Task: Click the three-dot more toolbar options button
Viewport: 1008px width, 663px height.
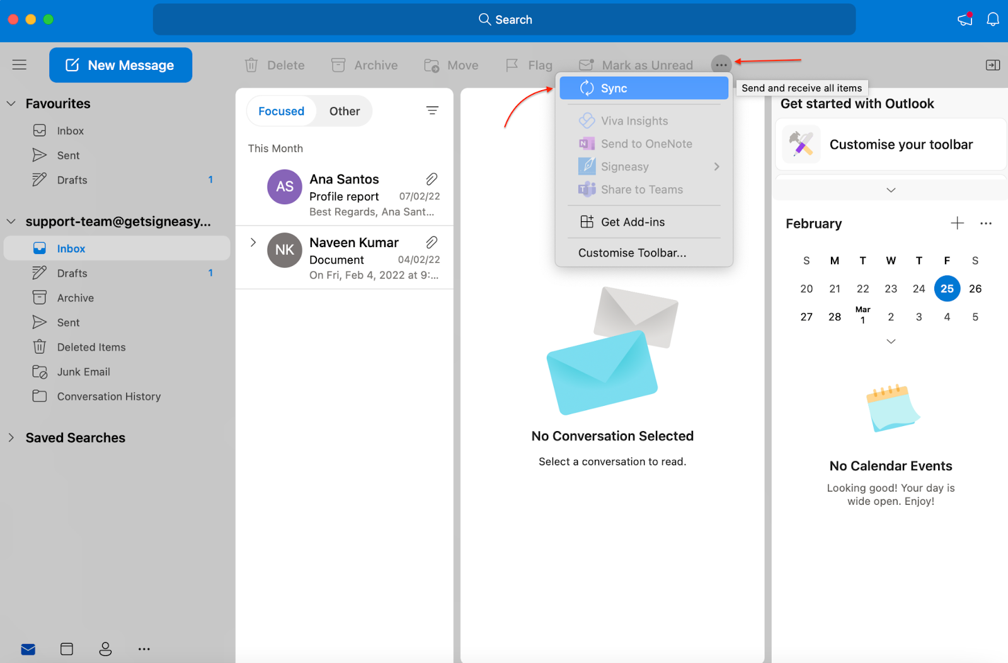Action: tap(721, 64)
